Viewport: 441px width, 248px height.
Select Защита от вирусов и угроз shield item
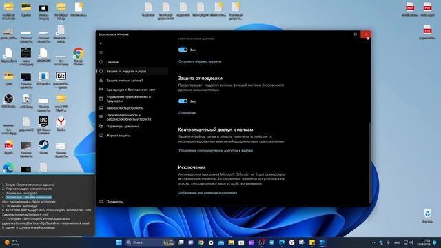coord(132,71)
